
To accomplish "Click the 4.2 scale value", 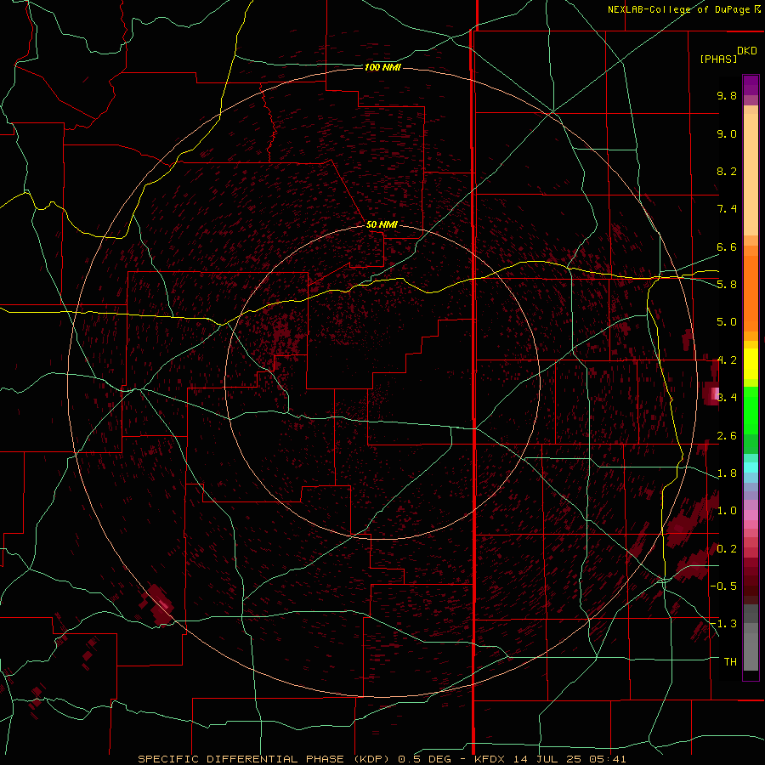I will tap(727, 360).
